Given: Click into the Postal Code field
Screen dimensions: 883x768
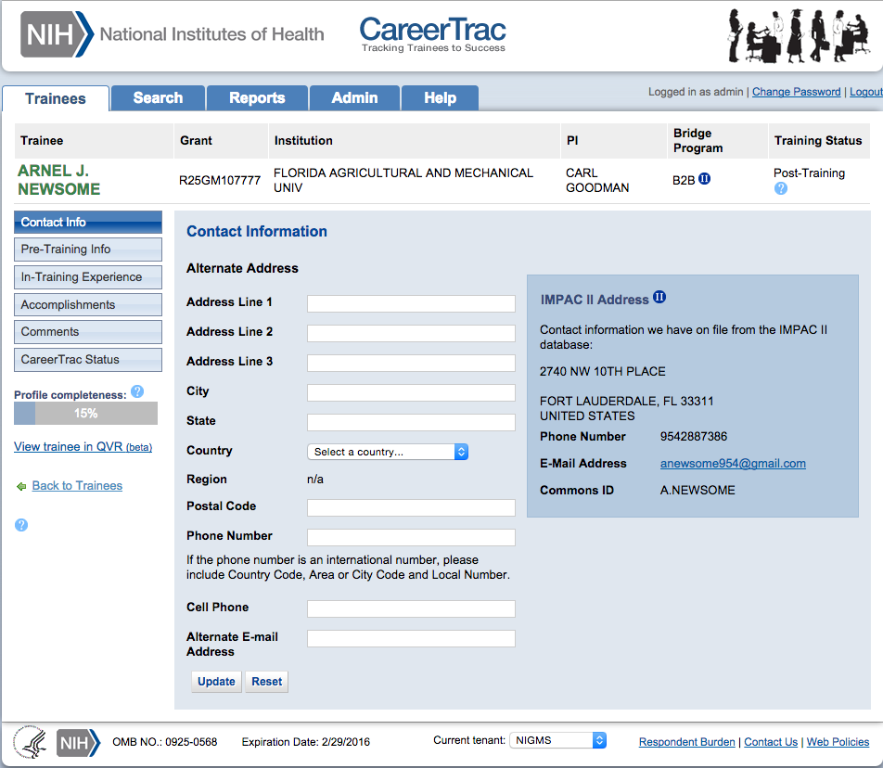Looking at the screenshot, I should click(411, 507).
